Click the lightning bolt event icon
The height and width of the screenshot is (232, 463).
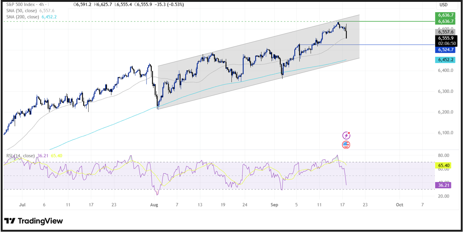coord(346,135)
